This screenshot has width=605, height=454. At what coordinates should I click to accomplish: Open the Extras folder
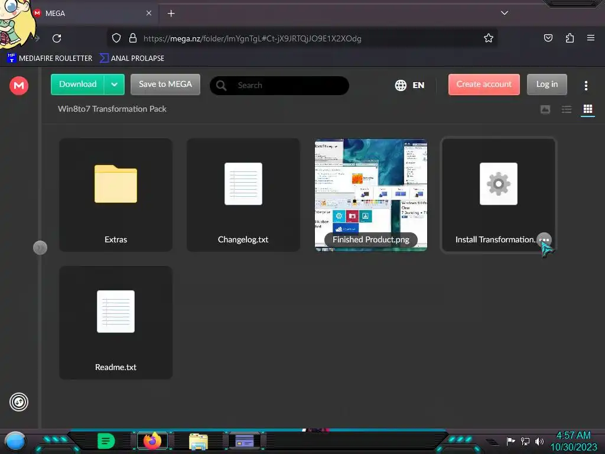(x=116, y=195)
